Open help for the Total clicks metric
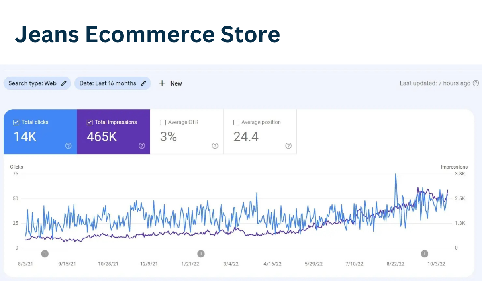 68,146
